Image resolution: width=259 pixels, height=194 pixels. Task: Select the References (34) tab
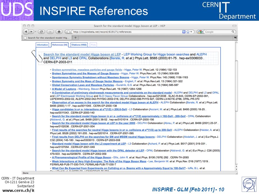60,45
